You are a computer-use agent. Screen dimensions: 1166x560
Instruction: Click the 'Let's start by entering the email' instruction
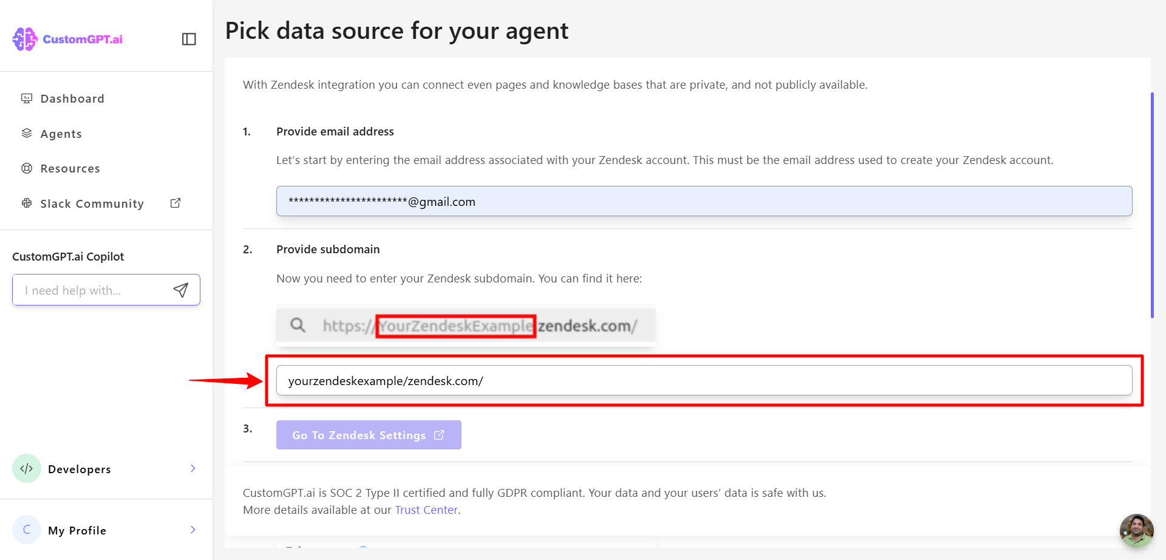[x=665, y=160]
